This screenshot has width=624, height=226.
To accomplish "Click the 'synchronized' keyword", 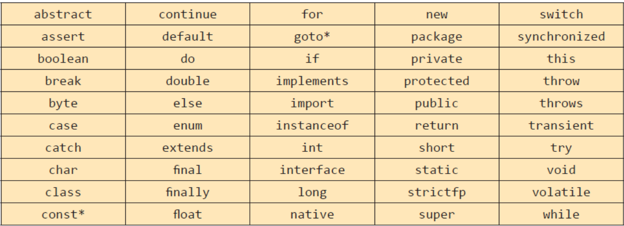I will tap(560, 37).
